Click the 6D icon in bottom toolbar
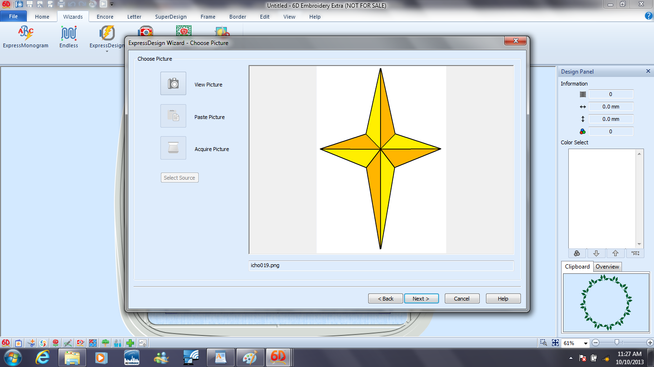Image resolution: width=654 pixels, height=367 pixels. tap(6, 343)
